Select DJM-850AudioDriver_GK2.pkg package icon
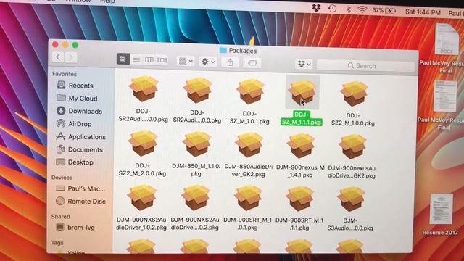The width and height of the screenshot is (464, 261). click(249, 145)
